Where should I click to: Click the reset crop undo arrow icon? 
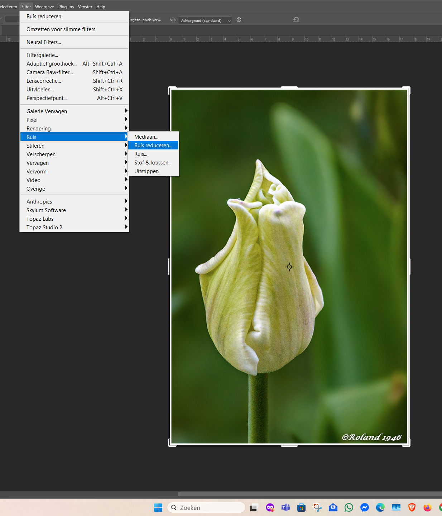pos(296,20)
